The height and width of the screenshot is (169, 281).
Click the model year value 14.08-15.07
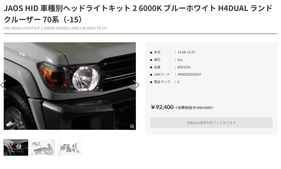pyautogui.click(x=186, y=52)
